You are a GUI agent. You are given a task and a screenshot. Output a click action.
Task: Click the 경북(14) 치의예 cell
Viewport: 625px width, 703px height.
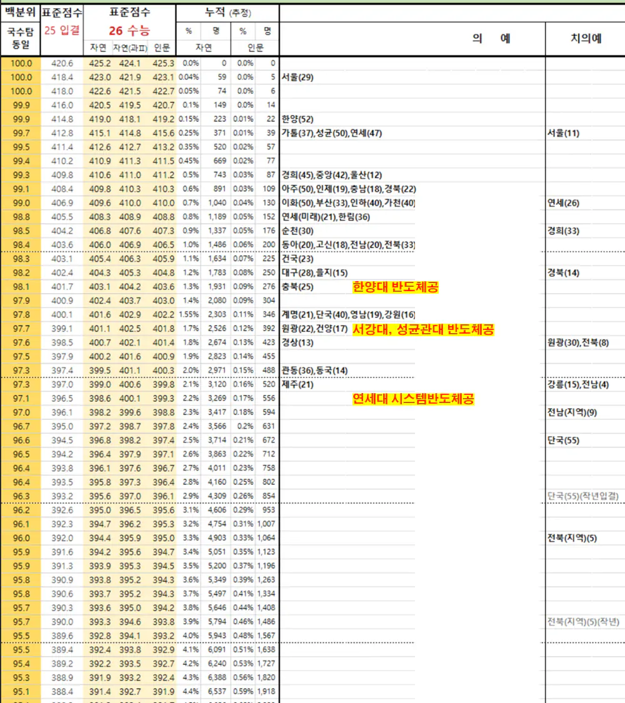click(563, 272)
